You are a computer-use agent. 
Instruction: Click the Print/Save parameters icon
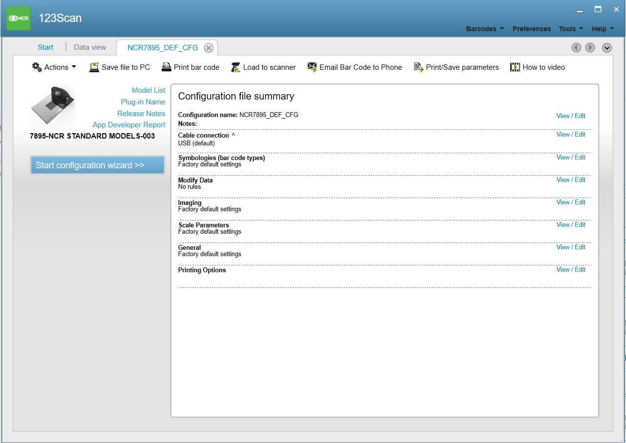(418, 67)
